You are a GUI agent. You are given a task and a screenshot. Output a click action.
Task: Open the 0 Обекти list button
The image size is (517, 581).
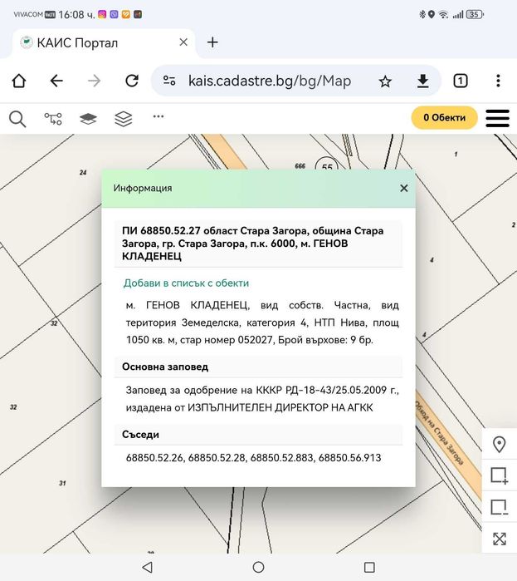click(x=445, y=117)
